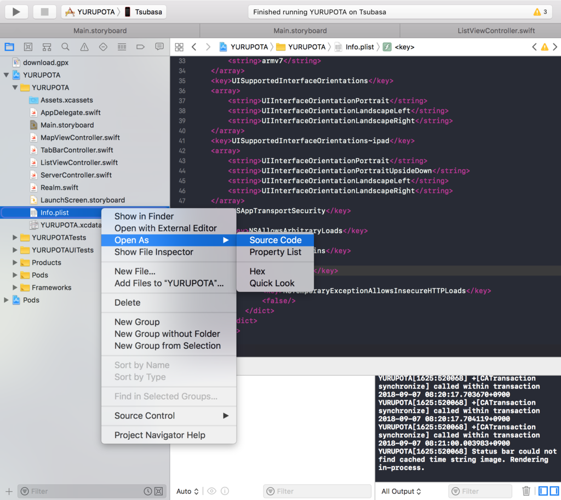Run the YURUPOTA build with Play button
561x500 pixels.
pyautogui.click(x=16, y=12)
